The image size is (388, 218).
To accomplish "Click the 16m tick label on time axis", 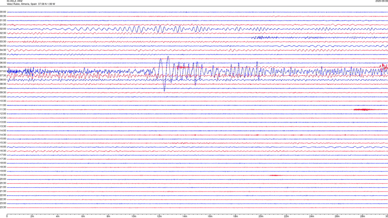I will tap(210, 216).
